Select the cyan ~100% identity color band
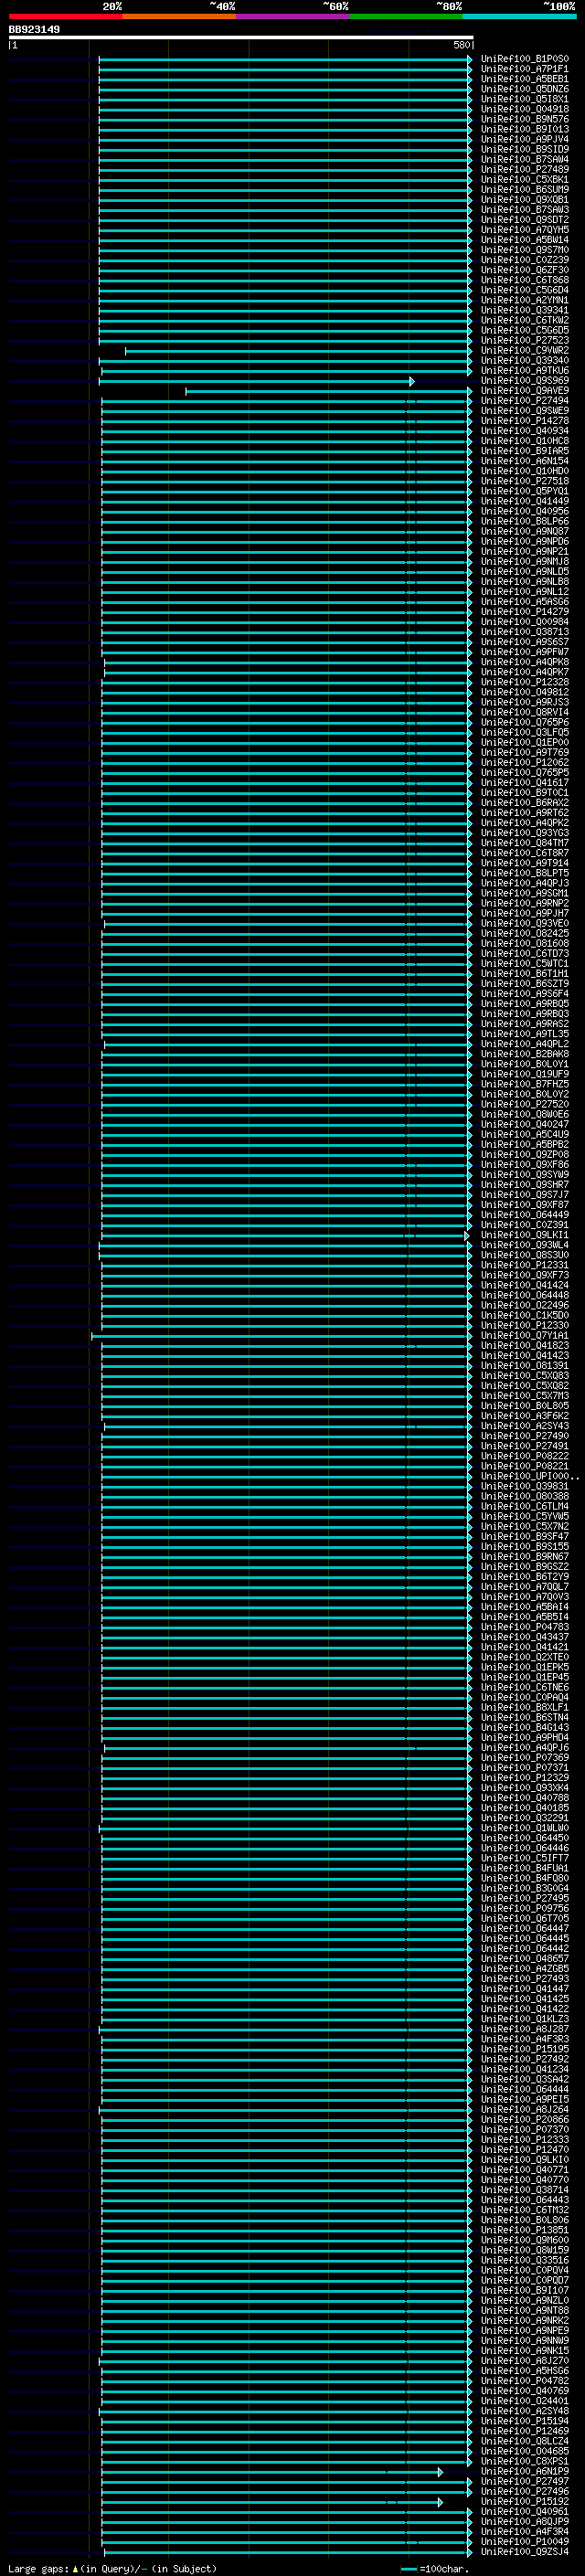This screenshot has height=2576, width=585. pos(519,17)
